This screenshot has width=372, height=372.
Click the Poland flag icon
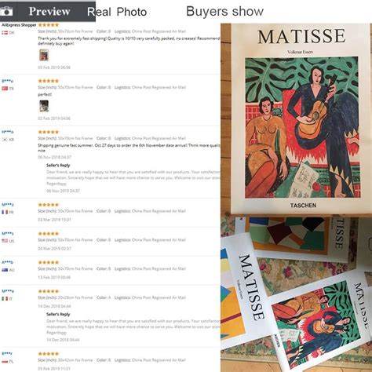pos(5,361)
